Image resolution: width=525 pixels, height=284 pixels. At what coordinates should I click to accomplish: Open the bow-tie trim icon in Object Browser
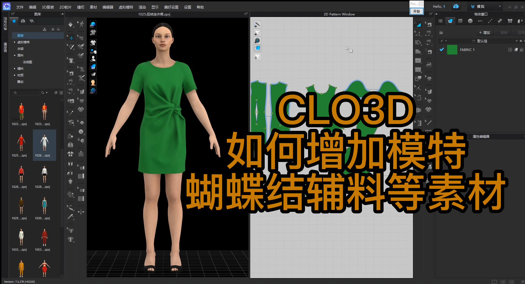(x=510, y=21)
